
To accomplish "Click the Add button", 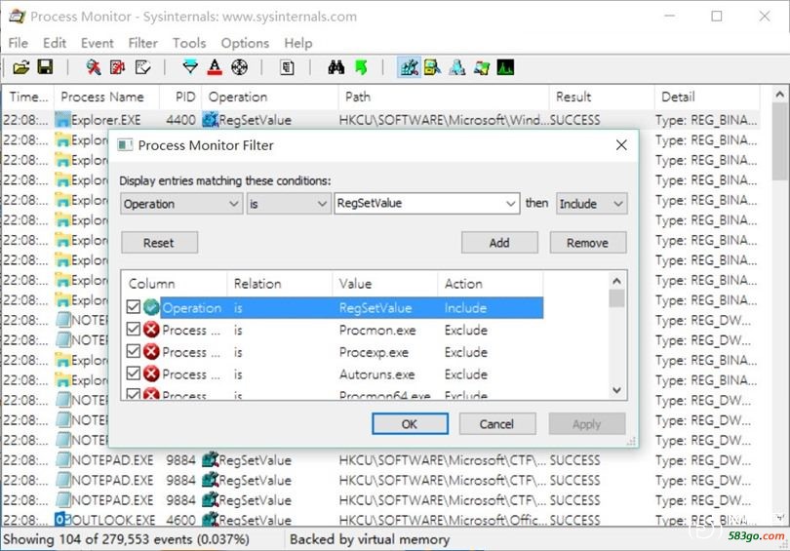I will point(499,243).
